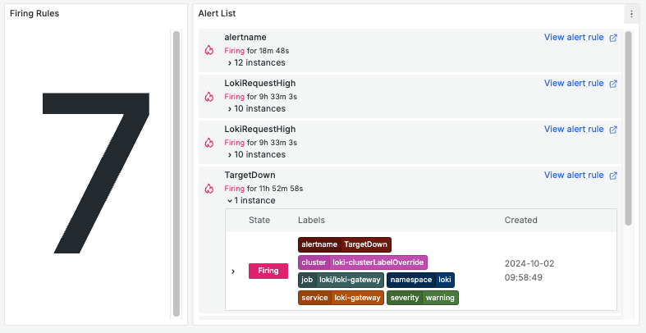
Task: Click the external link icon for the TargetDown rule
Action: pyautogui.click(x=613, y=176)
